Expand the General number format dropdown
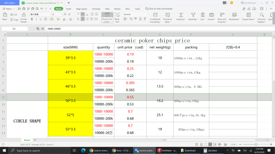275x154 pixels. click(146, 14)
